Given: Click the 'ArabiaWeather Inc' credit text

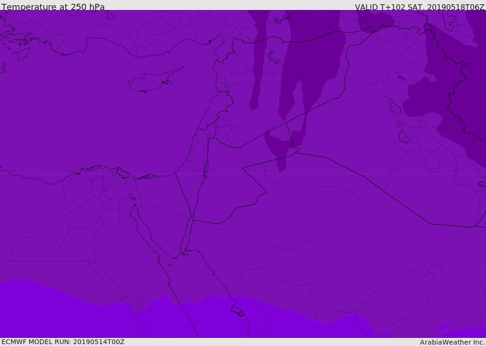Looking at the screenshot, I should tap(452, 342).
